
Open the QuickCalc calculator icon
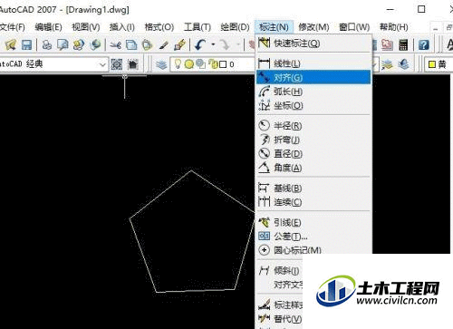[x=403, y=44]
